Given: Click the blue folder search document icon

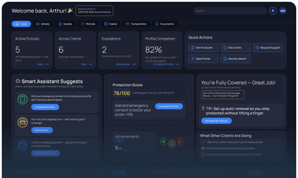Looking at the screenshot, I should pyautogui.click(x=23, y=146).
